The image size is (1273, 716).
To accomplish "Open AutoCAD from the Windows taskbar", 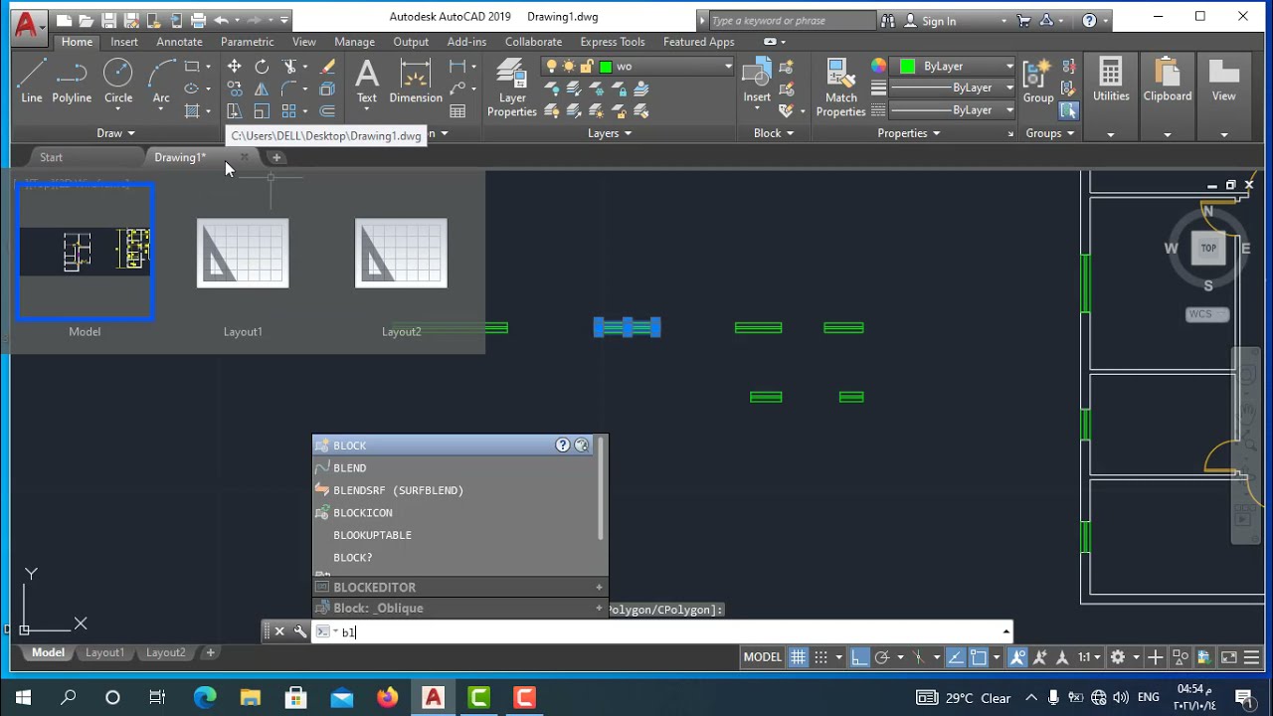I will (433, 697).
